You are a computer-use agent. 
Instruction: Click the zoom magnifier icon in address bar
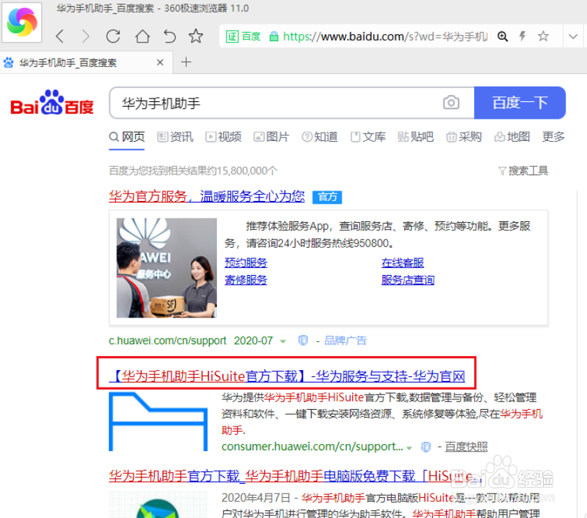coord(503,36)
